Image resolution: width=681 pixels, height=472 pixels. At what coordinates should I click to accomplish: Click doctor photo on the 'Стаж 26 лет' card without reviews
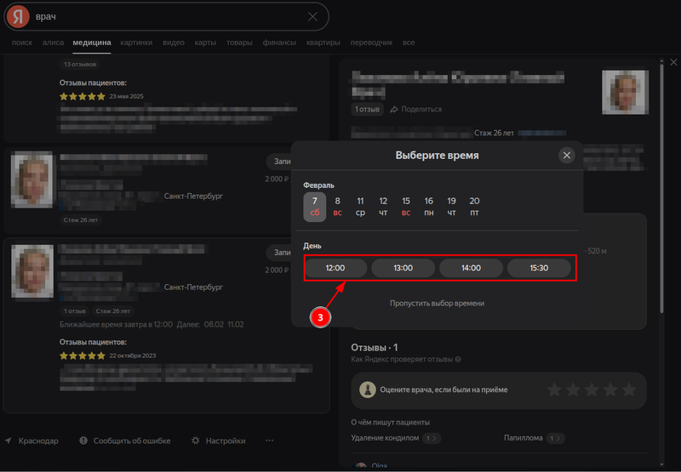click(x=31, y=179)
